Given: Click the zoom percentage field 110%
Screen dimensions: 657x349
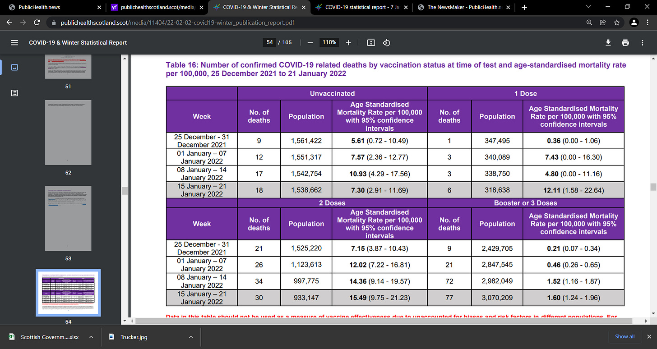Looking at the screenshot, I should [x=329, y=42].
